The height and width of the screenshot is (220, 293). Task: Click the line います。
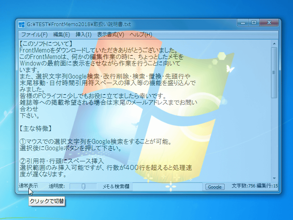(x=30, y=70)
